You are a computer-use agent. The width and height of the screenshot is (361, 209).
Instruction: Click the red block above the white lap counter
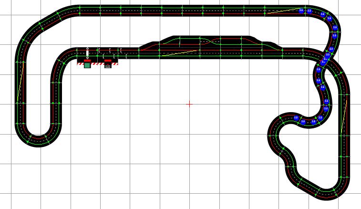click(x=108, y=61)
